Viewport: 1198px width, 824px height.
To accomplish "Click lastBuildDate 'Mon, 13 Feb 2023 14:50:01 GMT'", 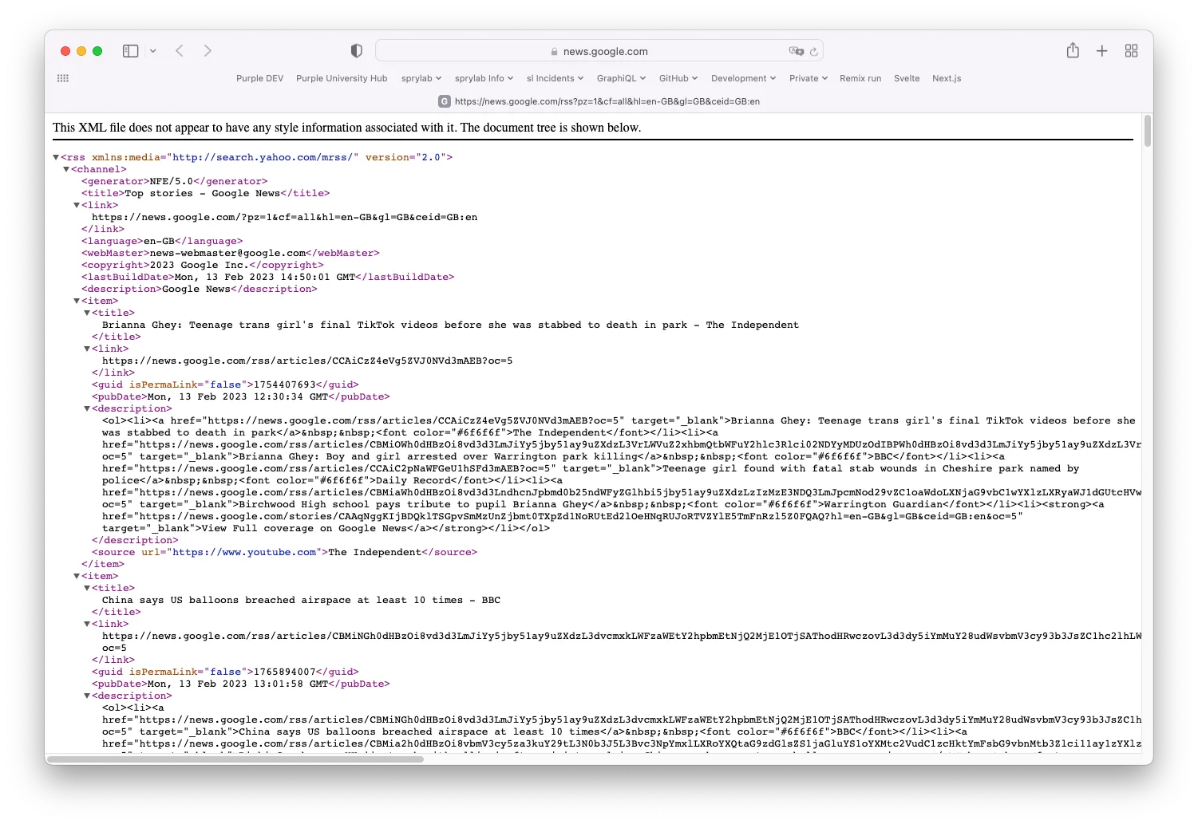I will tap(265, 277).
